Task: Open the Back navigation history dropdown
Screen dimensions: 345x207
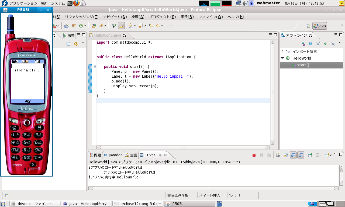Action: coord(162,26)
